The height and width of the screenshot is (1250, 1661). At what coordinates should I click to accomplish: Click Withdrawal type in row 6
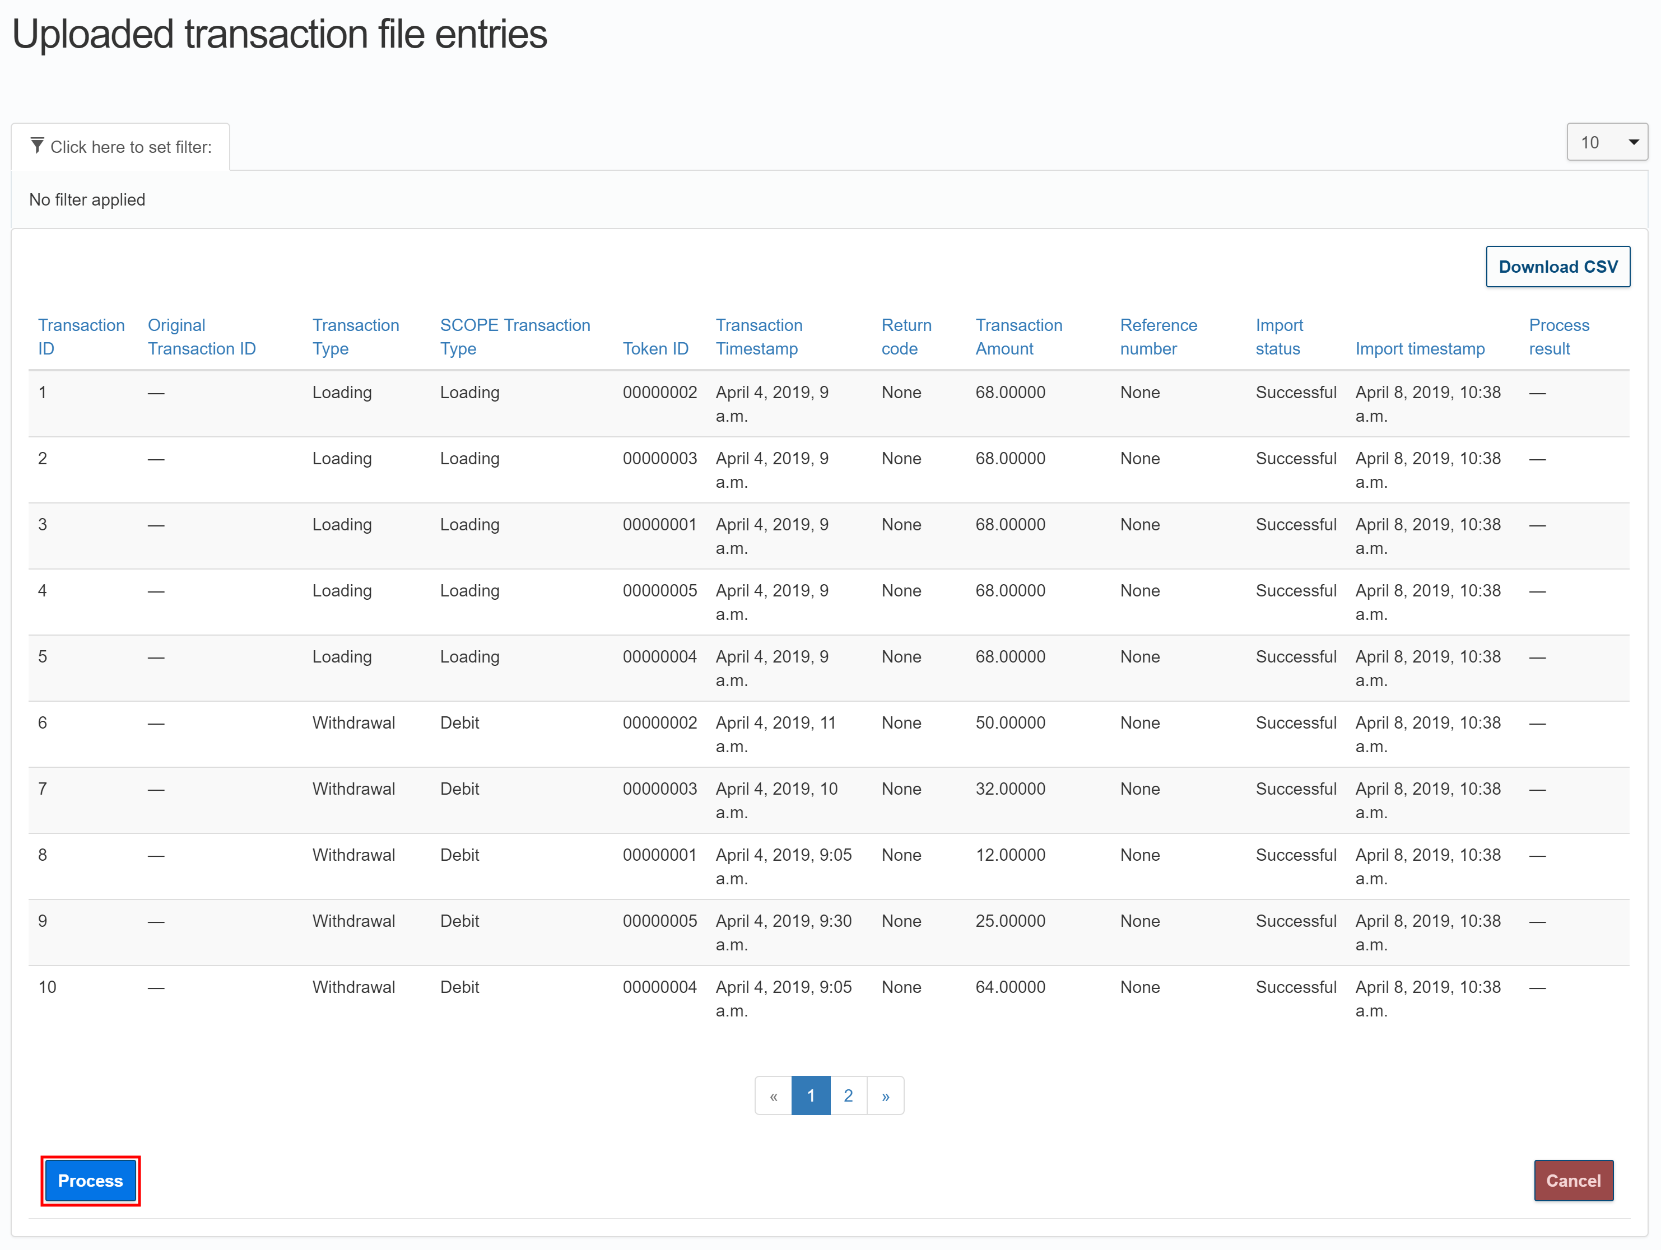(x=353, y=722)
